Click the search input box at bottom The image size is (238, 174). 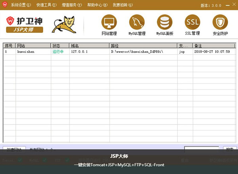click(x=202, y=149)
